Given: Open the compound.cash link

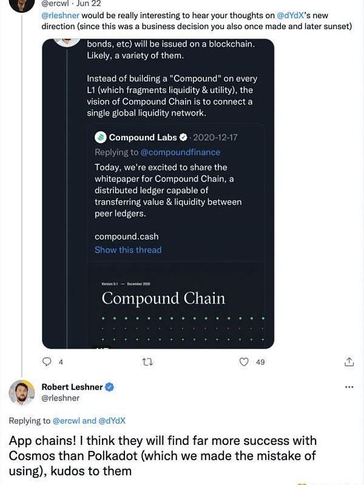Looking at the screenshot, I should click(126, 236).
